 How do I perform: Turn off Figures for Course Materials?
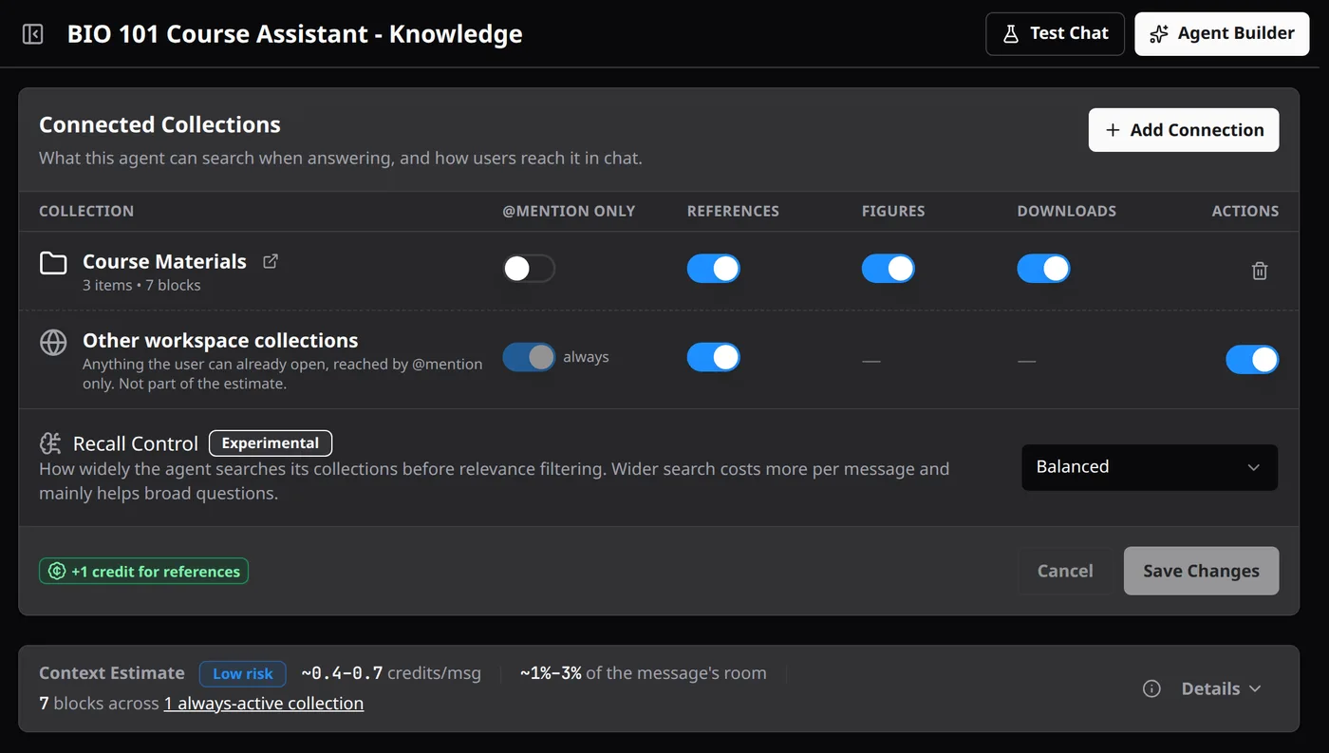point(889,269)
